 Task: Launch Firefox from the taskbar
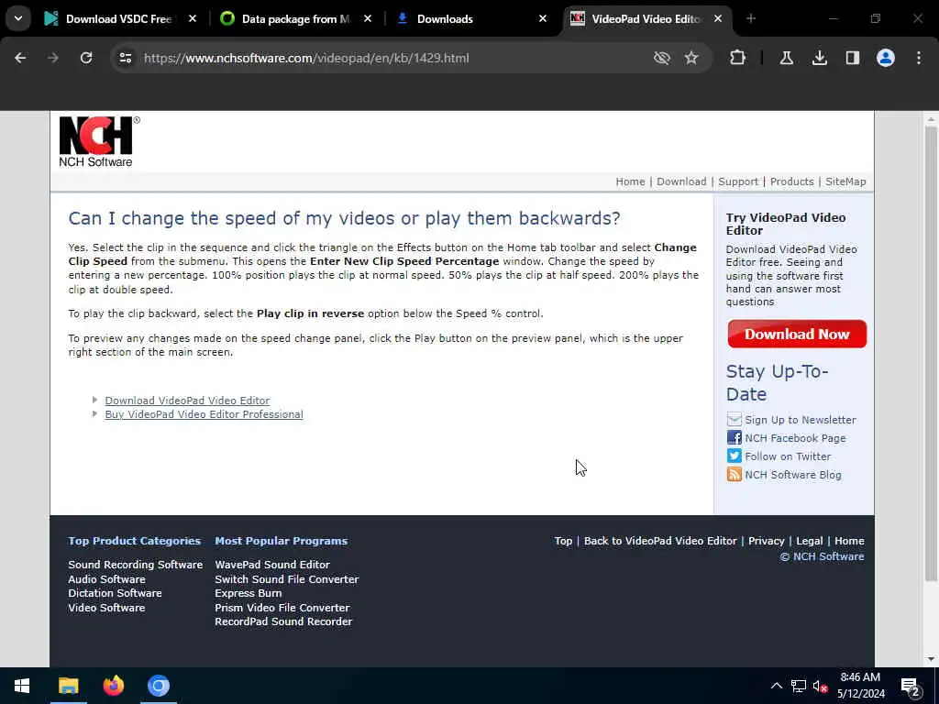pyautogui.click(x=113, y=686)
